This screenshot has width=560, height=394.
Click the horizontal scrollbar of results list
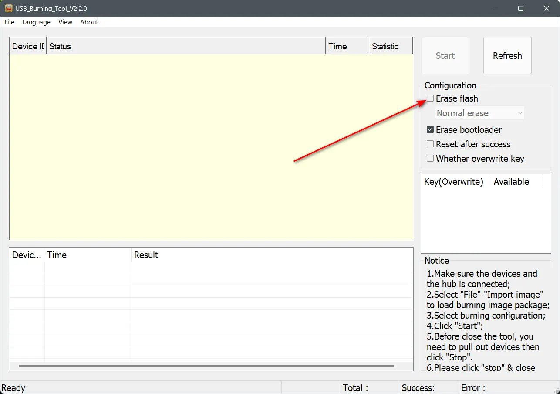coord(206,366)
